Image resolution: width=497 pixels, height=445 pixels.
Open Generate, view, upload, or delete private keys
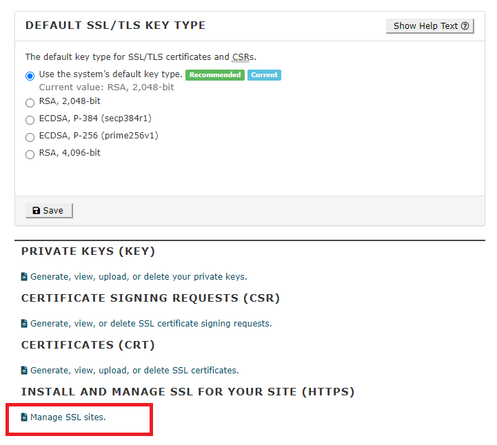point(139,276)
